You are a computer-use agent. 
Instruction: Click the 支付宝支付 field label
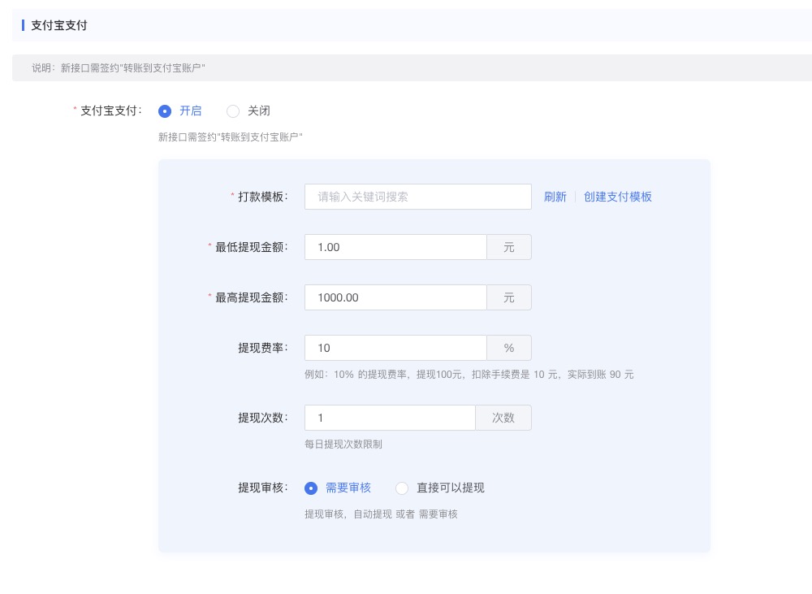110,111
